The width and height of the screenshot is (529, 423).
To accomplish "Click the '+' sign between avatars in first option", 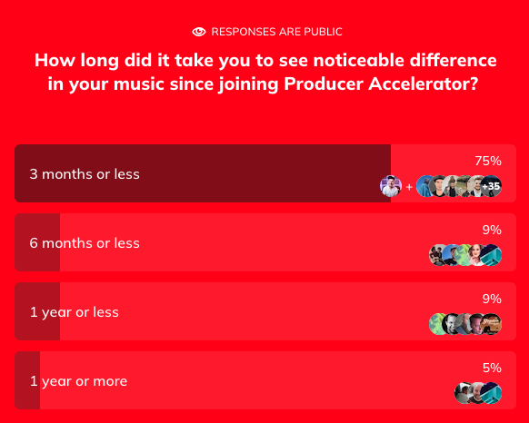I will coord(409,186).
